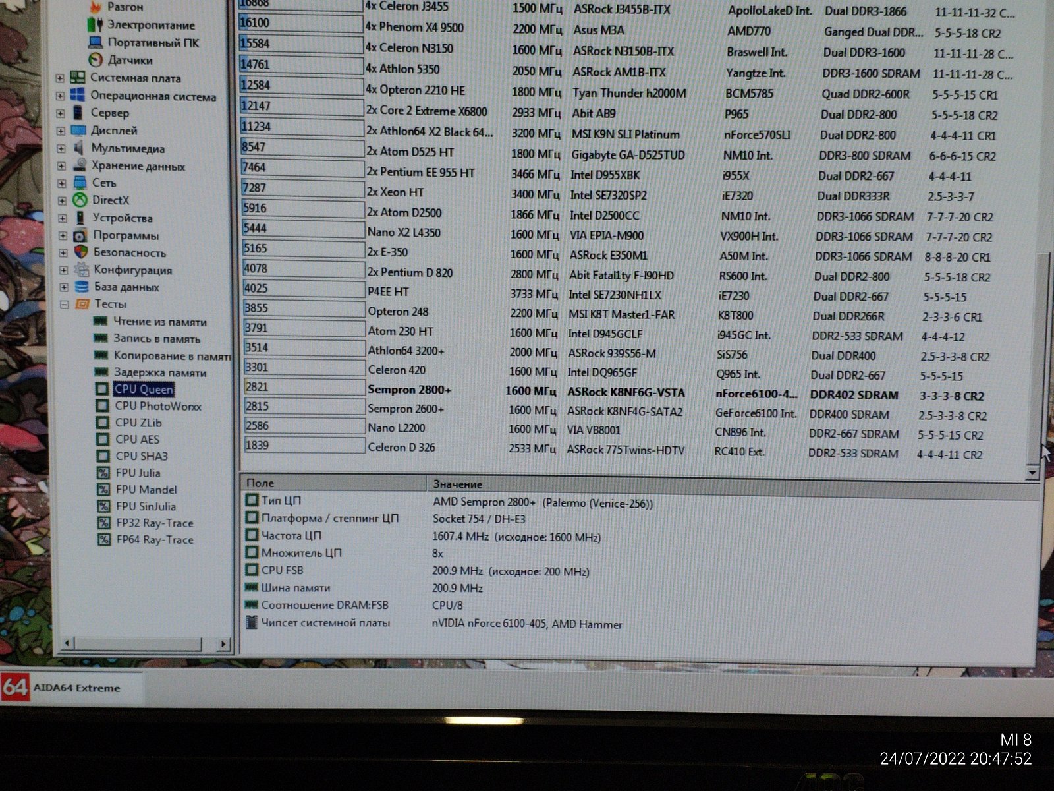The image size is (1054, 791).
Task: Click the Программы icon in the tree
Action: point(80,235)
